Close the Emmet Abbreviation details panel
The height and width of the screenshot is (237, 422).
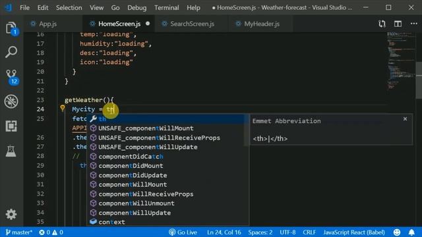[405, 118]
